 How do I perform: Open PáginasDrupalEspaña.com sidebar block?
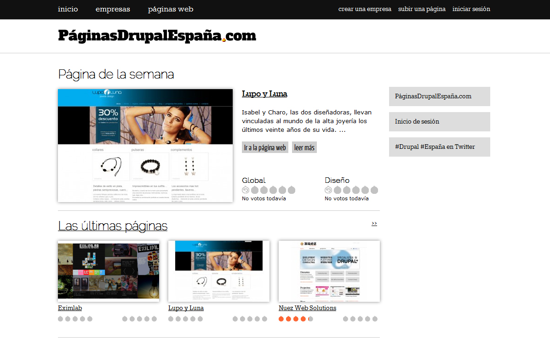click(x=440, y=96)
